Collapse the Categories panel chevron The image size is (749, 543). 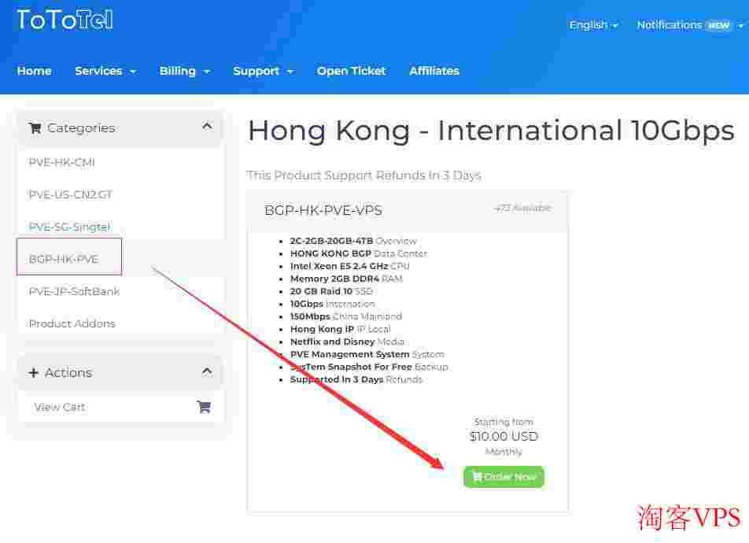[207, 127]
